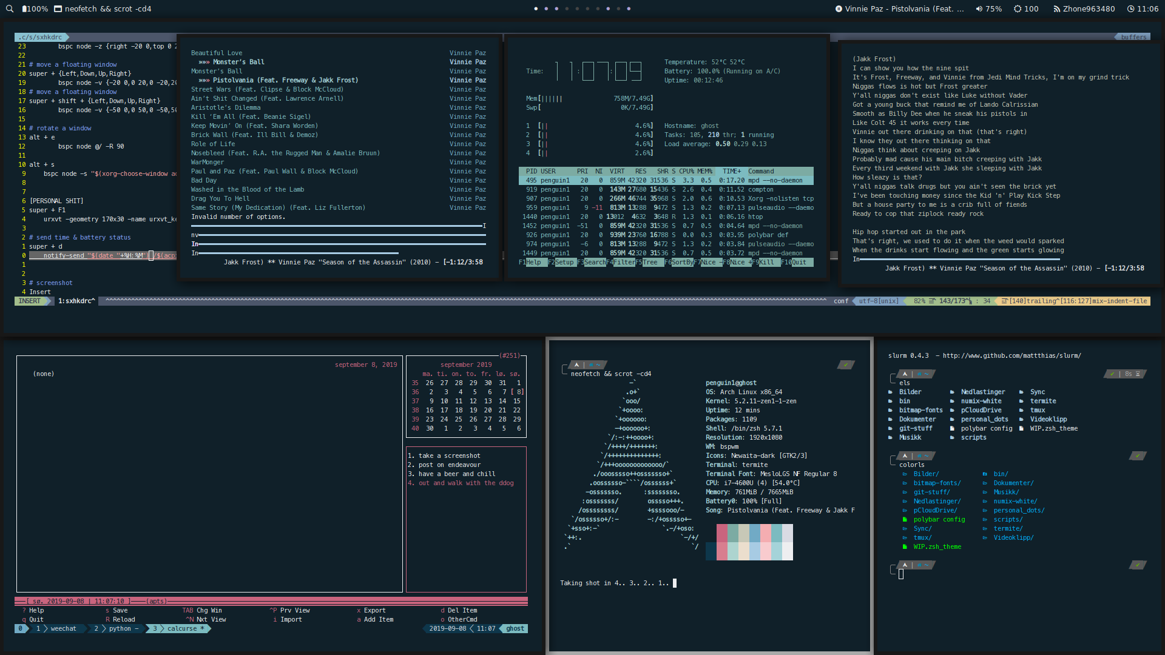Click Del Item command in calcurse footer
The image size is (1165, 655).
[459, 611]
